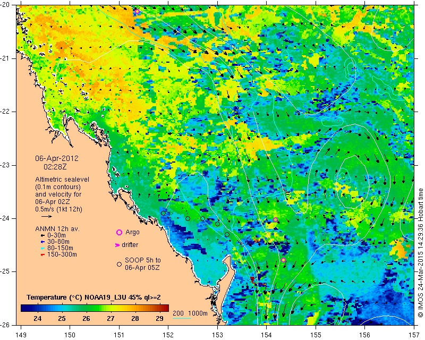The height and width of the screenshot is (340, 425).
Task: Click the SOOP circle near 152.7°E
Action: pyautogui.click(x=202, y=218)
